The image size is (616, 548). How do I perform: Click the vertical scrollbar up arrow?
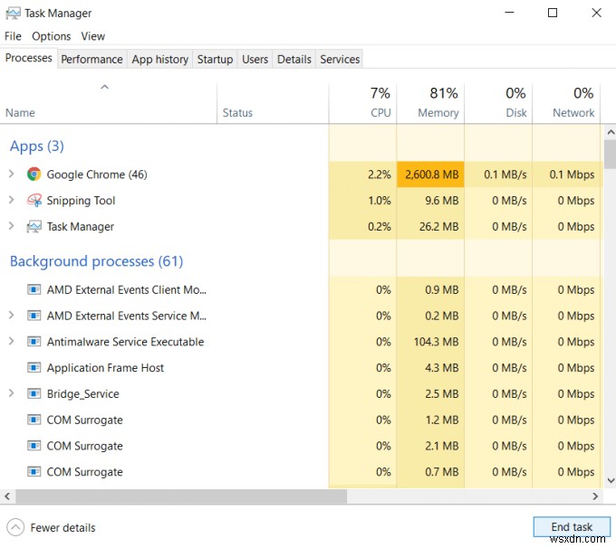(611, 133)
